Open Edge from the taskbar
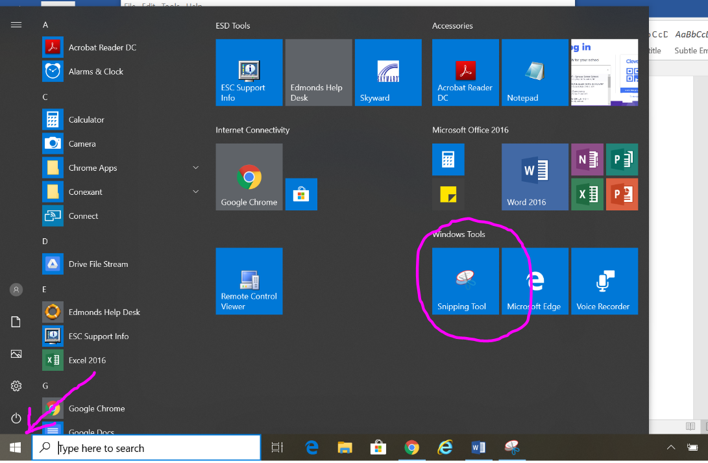Viewport: 708px width, 463px height. pyautogui.click(x=311, y=447)
